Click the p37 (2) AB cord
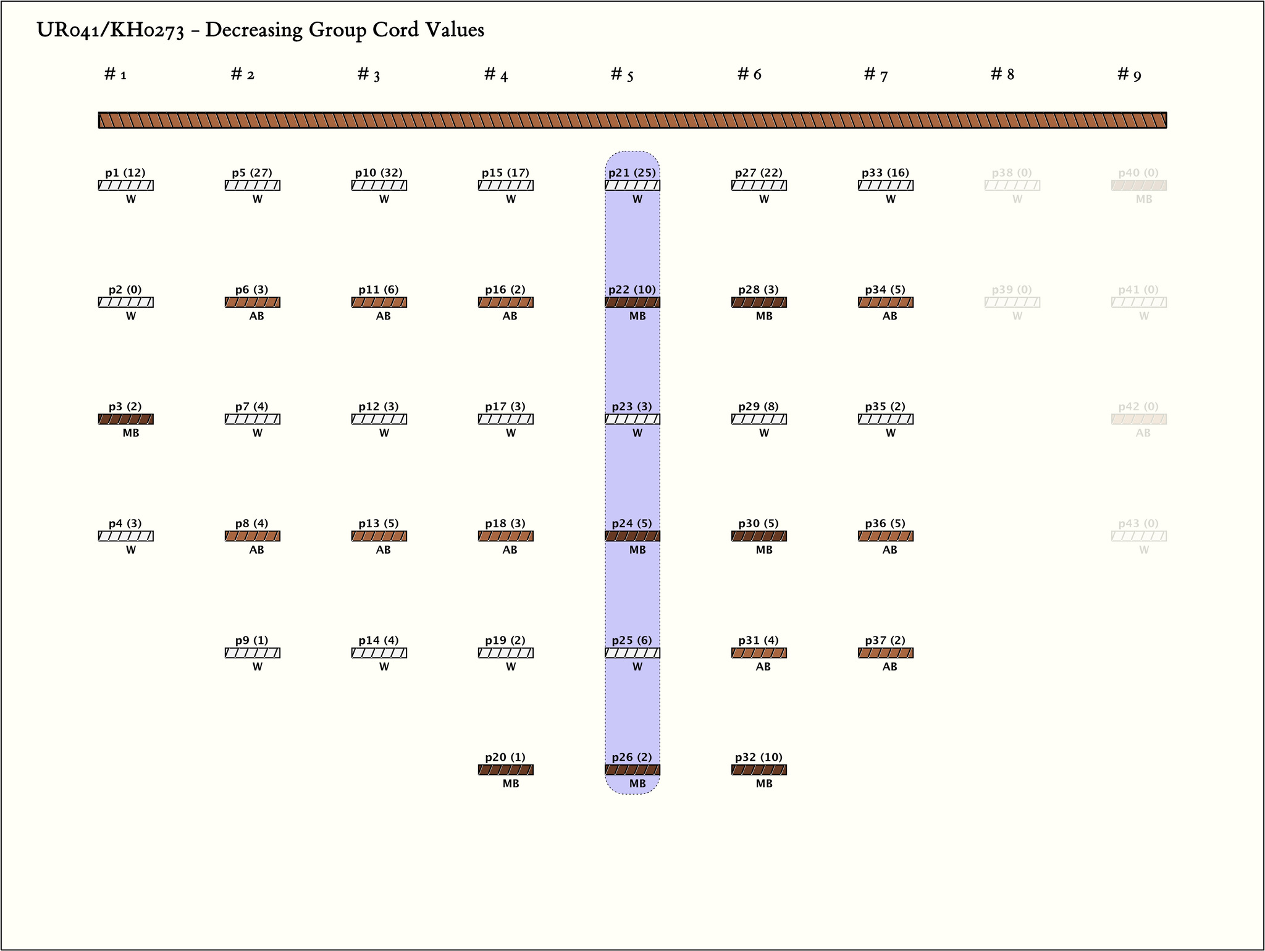The width and height of the screenshot is (1265, 951). pos(885,653)
